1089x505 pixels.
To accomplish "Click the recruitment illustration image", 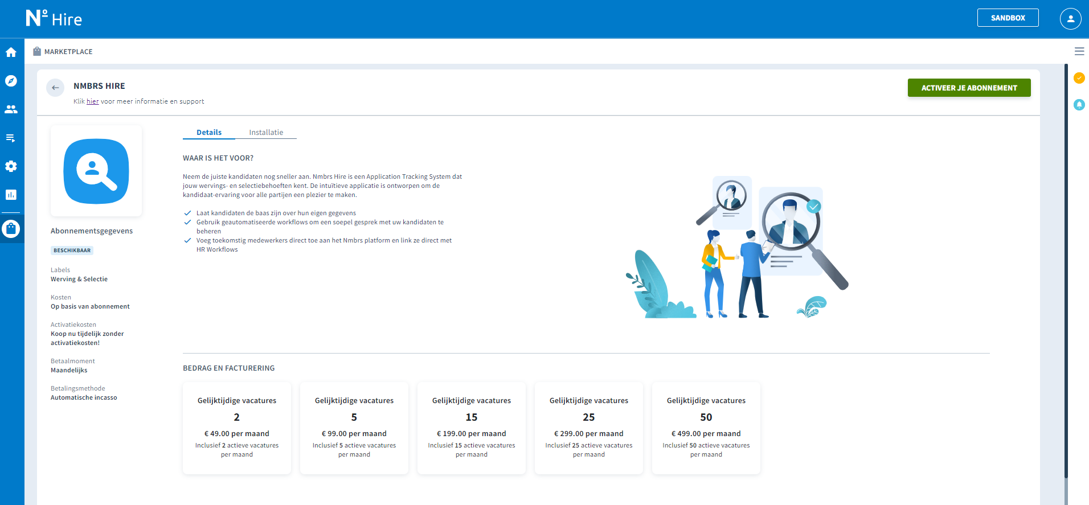I will [x=737, y=247].
